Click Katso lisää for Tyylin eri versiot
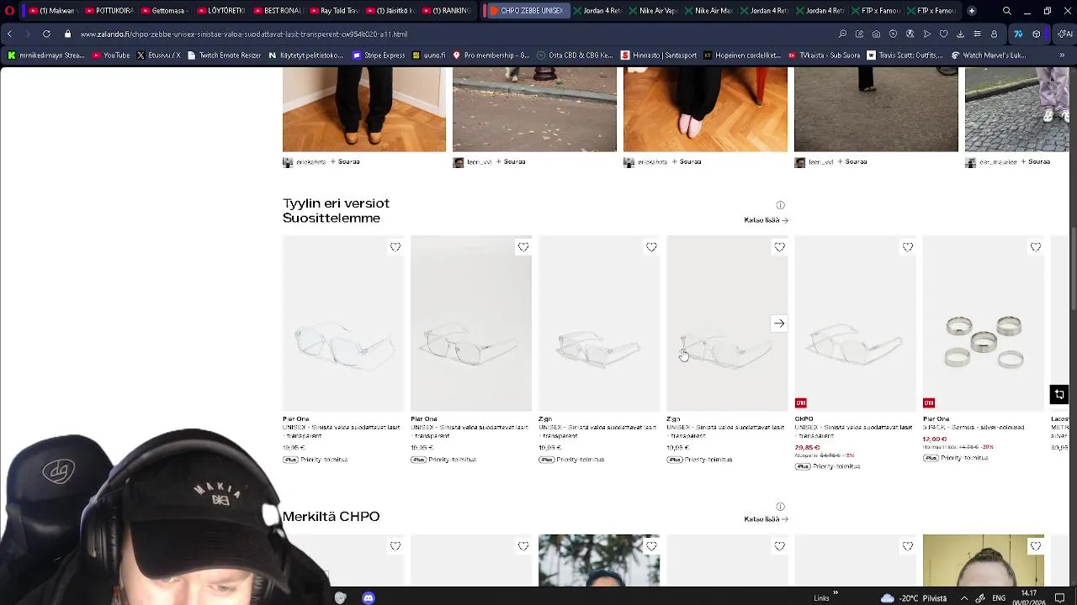Viewport: 1077px width, 605px height. 766,220
